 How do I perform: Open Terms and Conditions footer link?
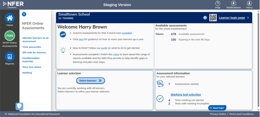(241, 114)
